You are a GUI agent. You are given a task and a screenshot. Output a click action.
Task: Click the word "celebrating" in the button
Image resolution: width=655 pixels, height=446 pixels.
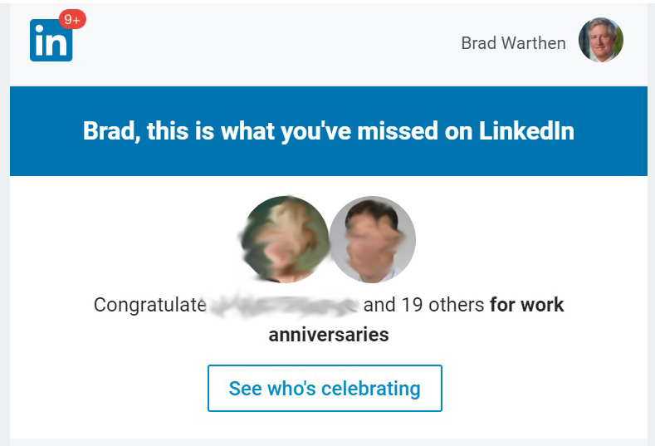371,389
